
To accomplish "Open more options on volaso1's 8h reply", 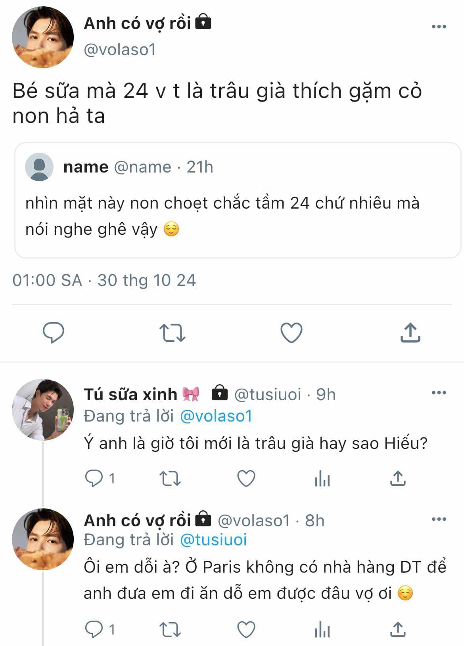I will [x=439, y=519].
